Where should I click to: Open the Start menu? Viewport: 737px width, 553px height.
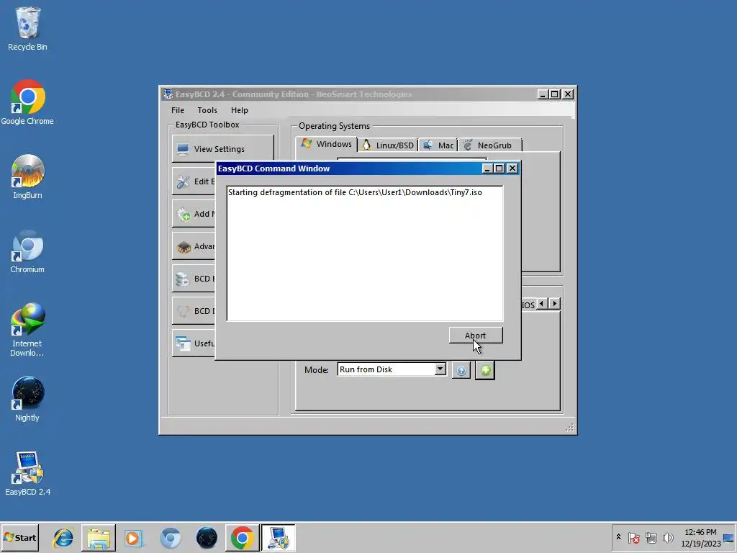click(x=19, y=537)
